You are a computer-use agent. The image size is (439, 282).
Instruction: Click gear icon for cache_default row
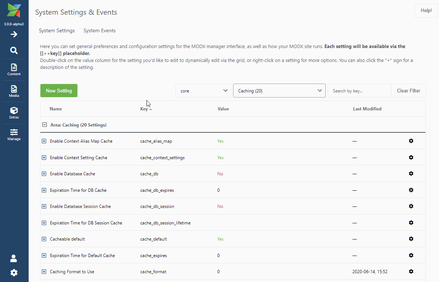click(411, 239)
